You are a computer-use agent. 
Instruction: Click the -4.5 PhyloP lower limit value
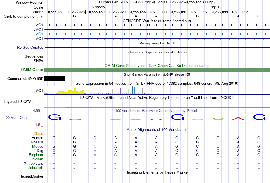pos(37,125)
